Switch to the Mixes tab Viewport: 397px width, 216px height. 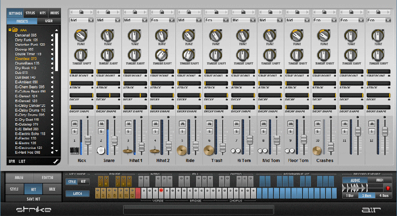[x=55, y=13]
